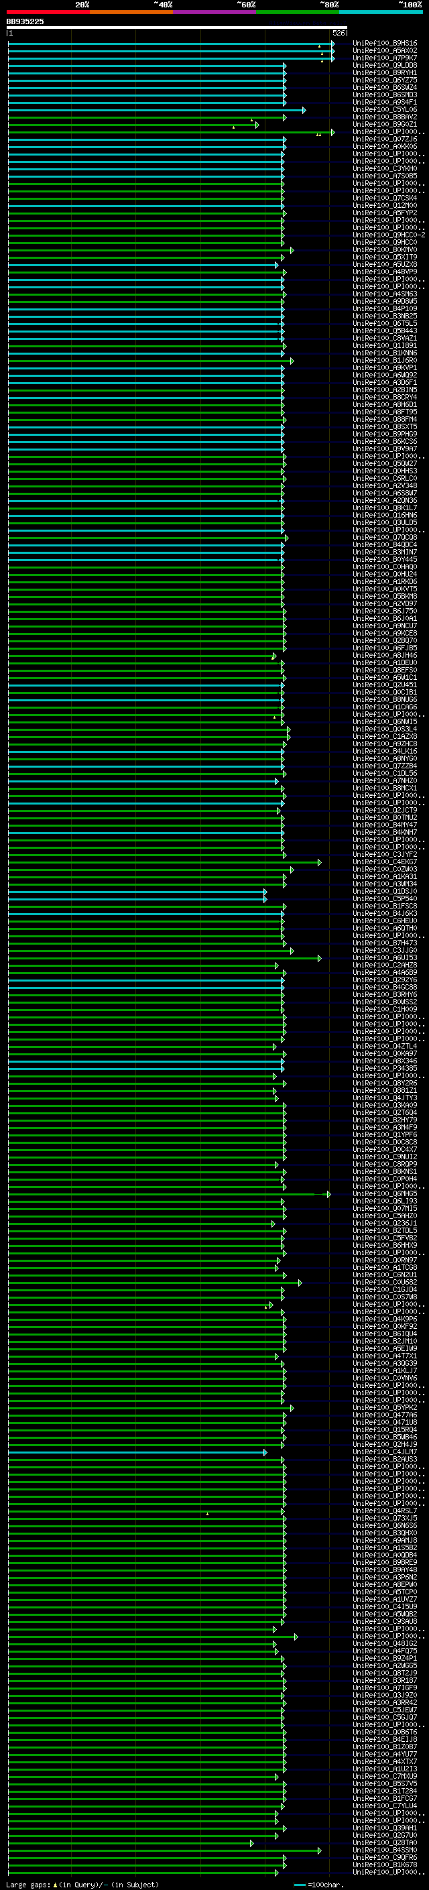Image resolution: width=429 pixels, height=1890 pixels.
Task: Click hit label UniRef100_B1KNN6
Action: (x=385, y=353)
